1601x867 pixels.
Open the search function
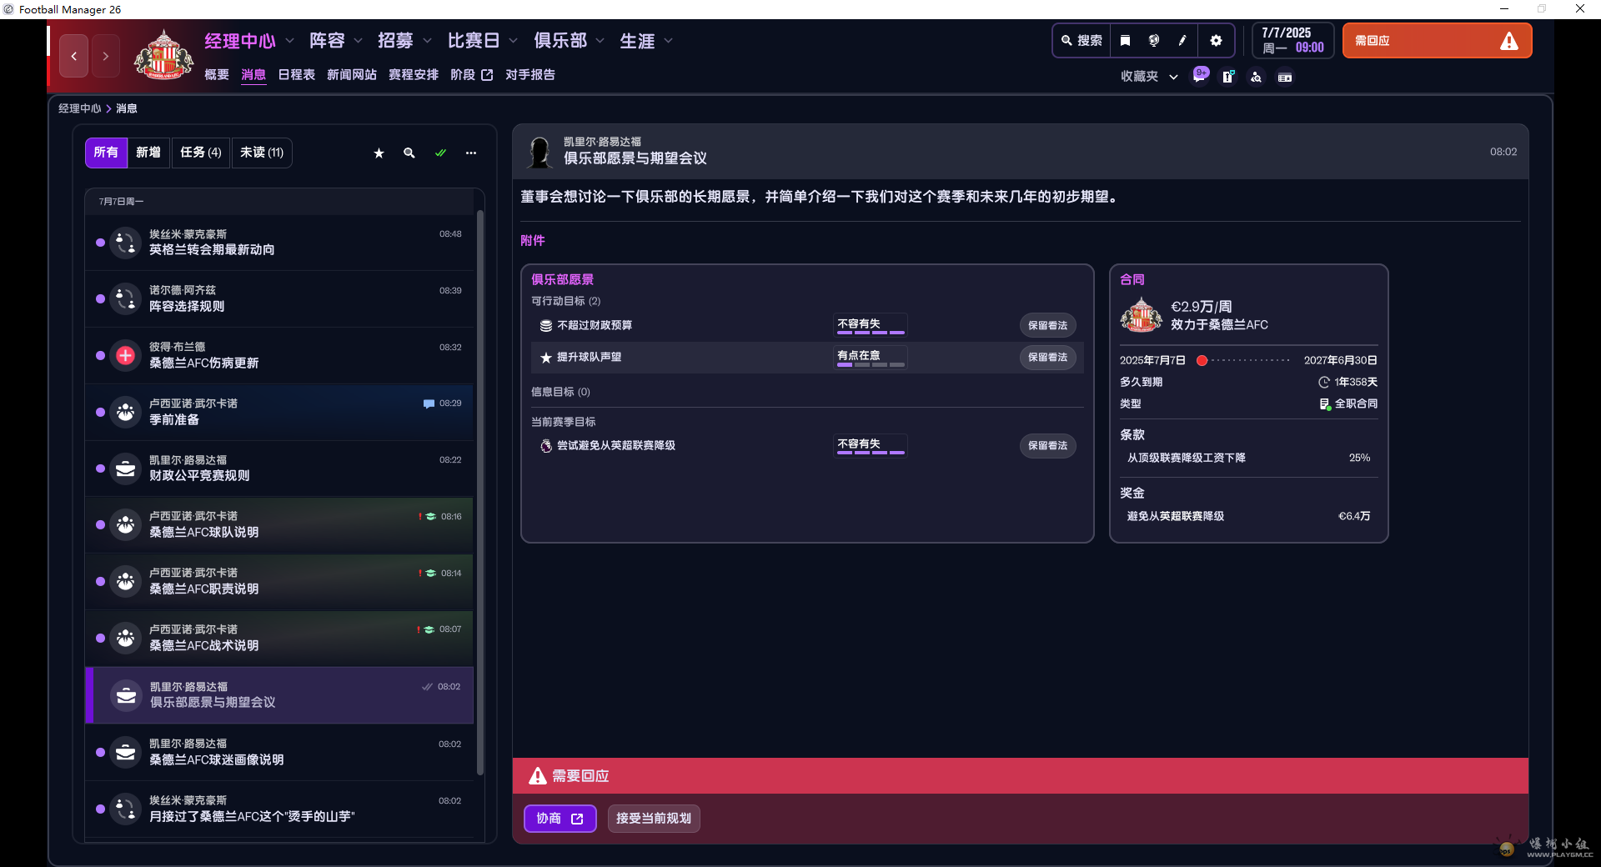1081,40
